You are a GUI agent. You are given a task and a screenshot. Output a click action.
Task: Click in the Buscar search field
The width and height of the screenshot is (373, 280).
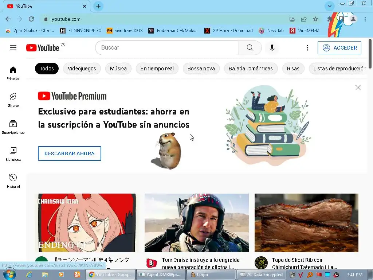tap(167, 48)
